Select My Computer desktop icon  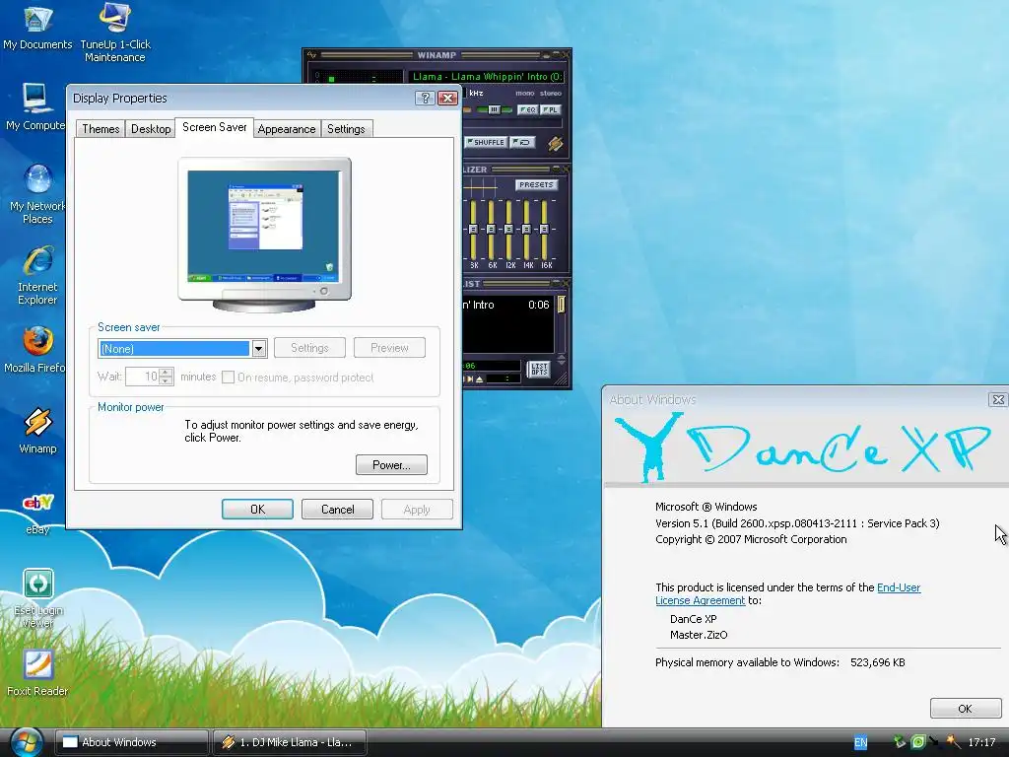point(34,107)
